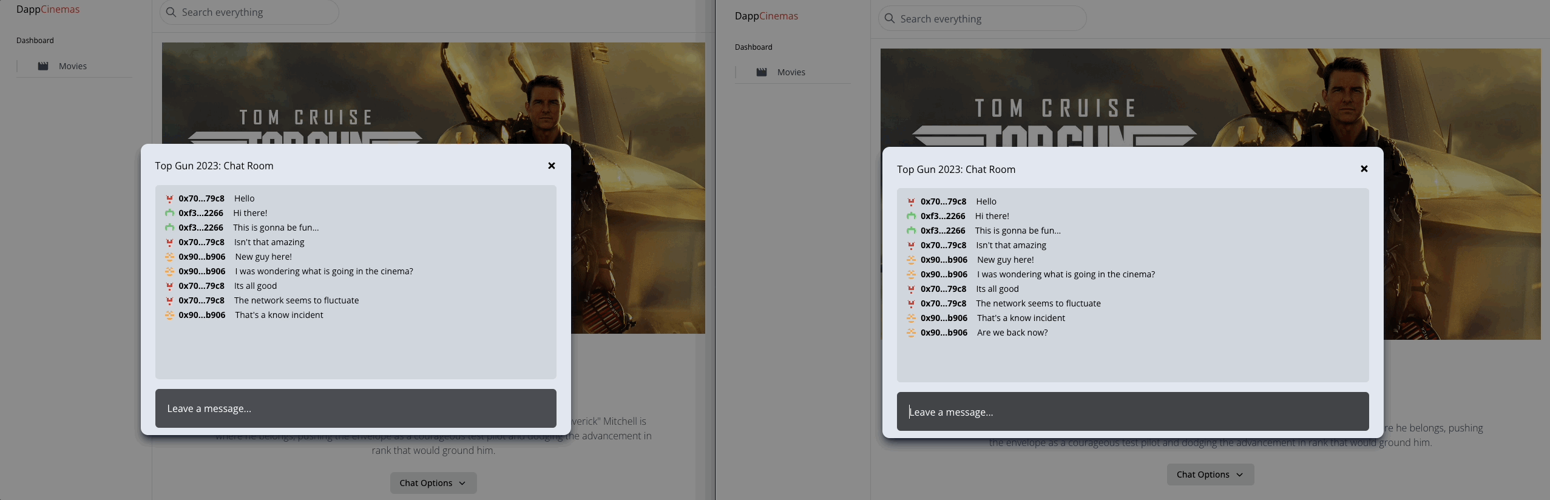Click avatar beside "Hi there!" in right window chat
The image size is (1550, 500).
pyautogui.click(x=911, y=216)
